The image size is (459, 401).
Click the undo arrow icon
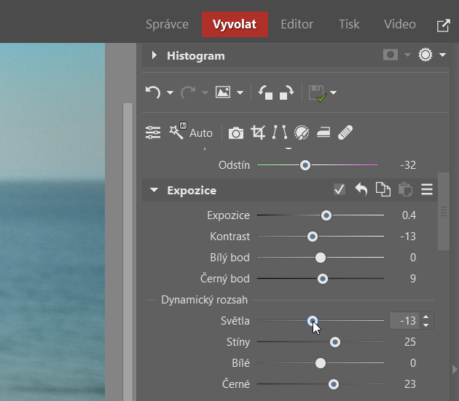(152, 92)
